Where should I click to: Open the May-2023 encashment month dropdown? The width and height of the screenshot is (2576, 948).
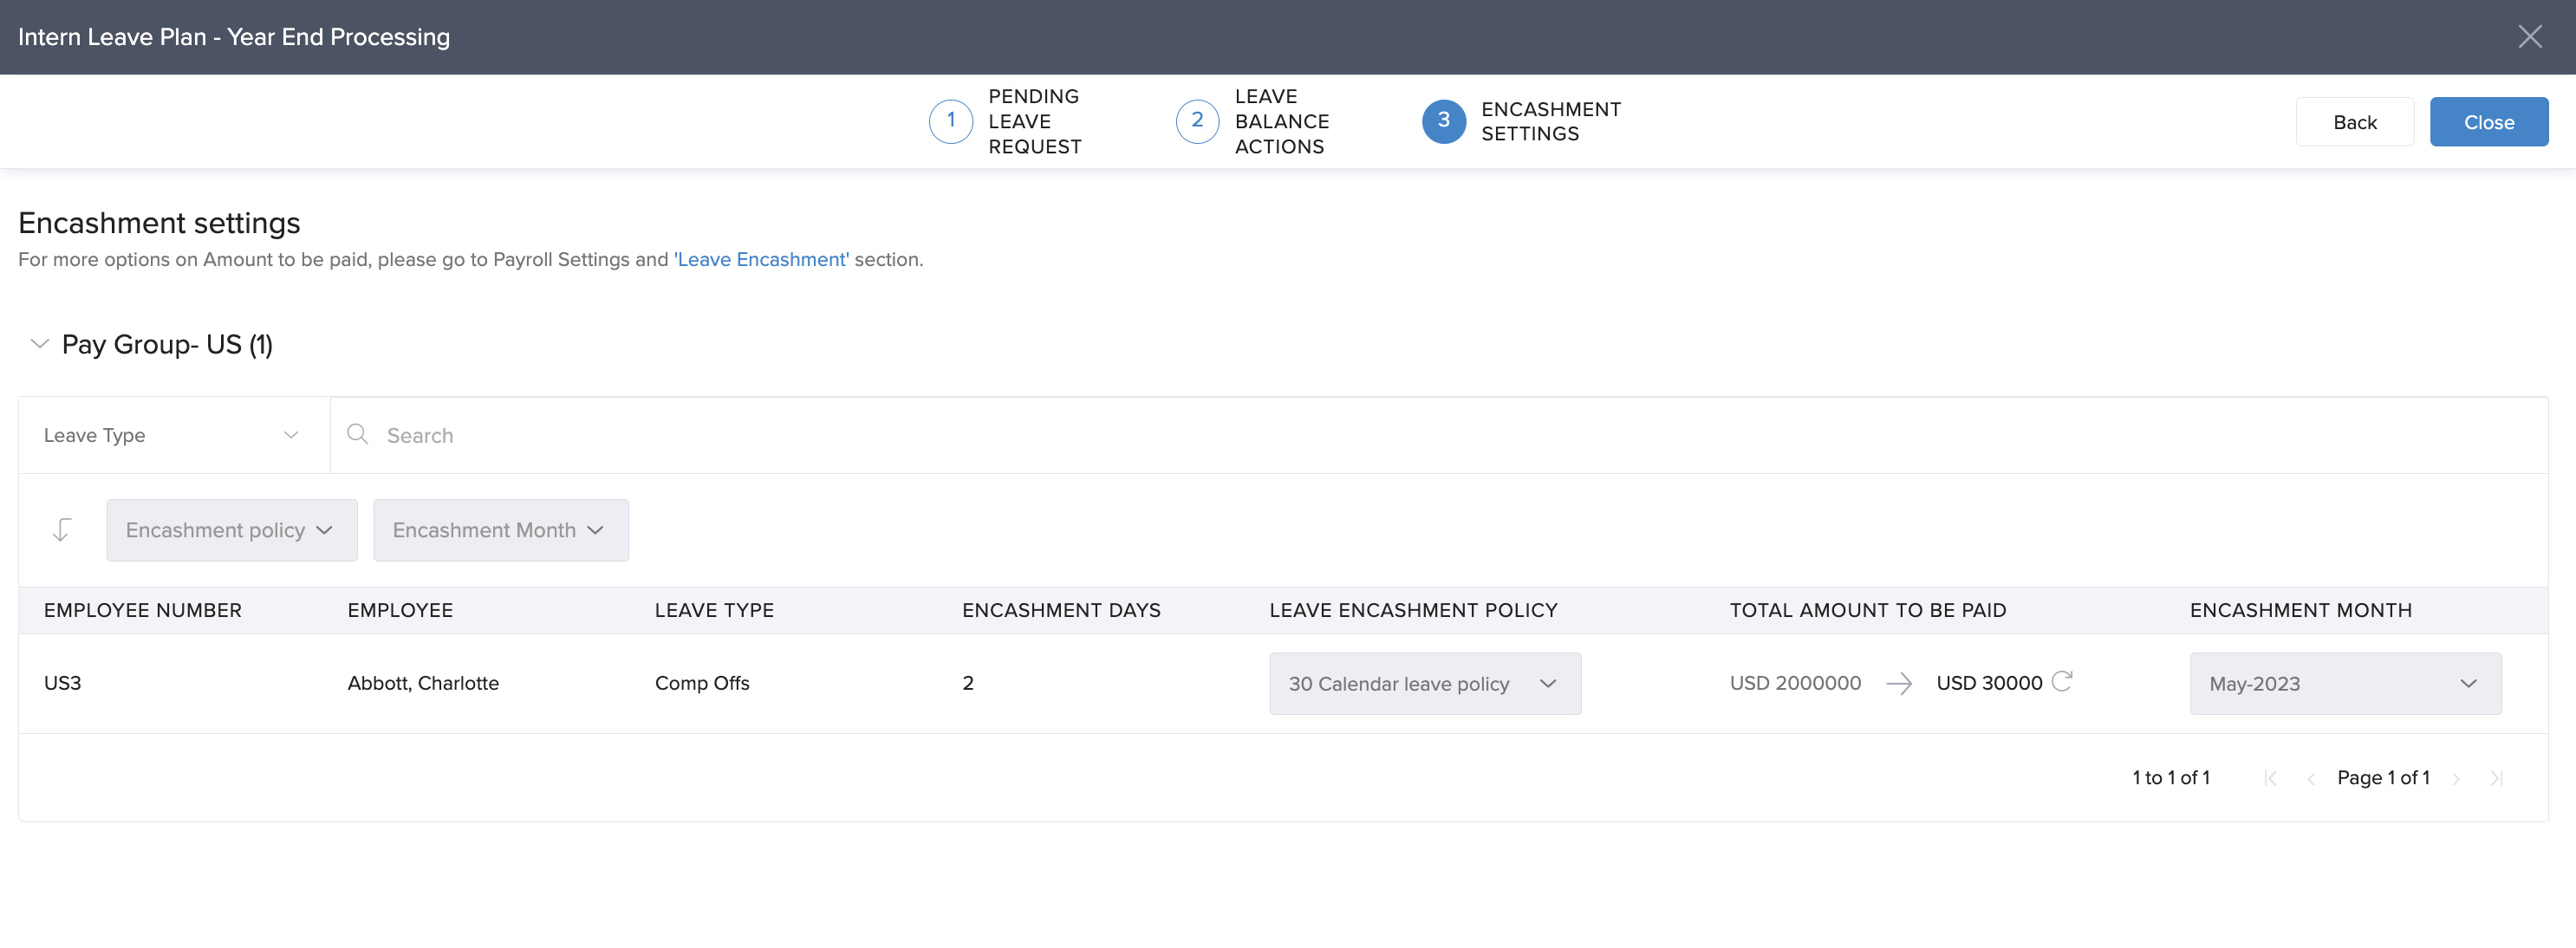(2344, 684)
